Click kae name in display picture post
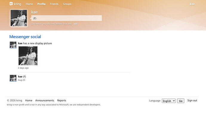Screen dimensions: 206x114 pyautogui.click(x=20, y=43)
